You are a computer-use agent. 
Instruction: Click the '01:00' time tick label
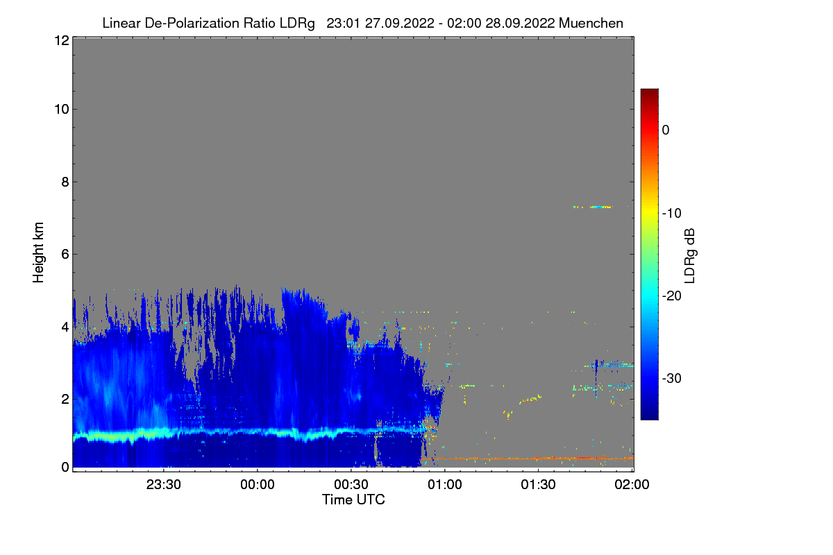[445, 485]
